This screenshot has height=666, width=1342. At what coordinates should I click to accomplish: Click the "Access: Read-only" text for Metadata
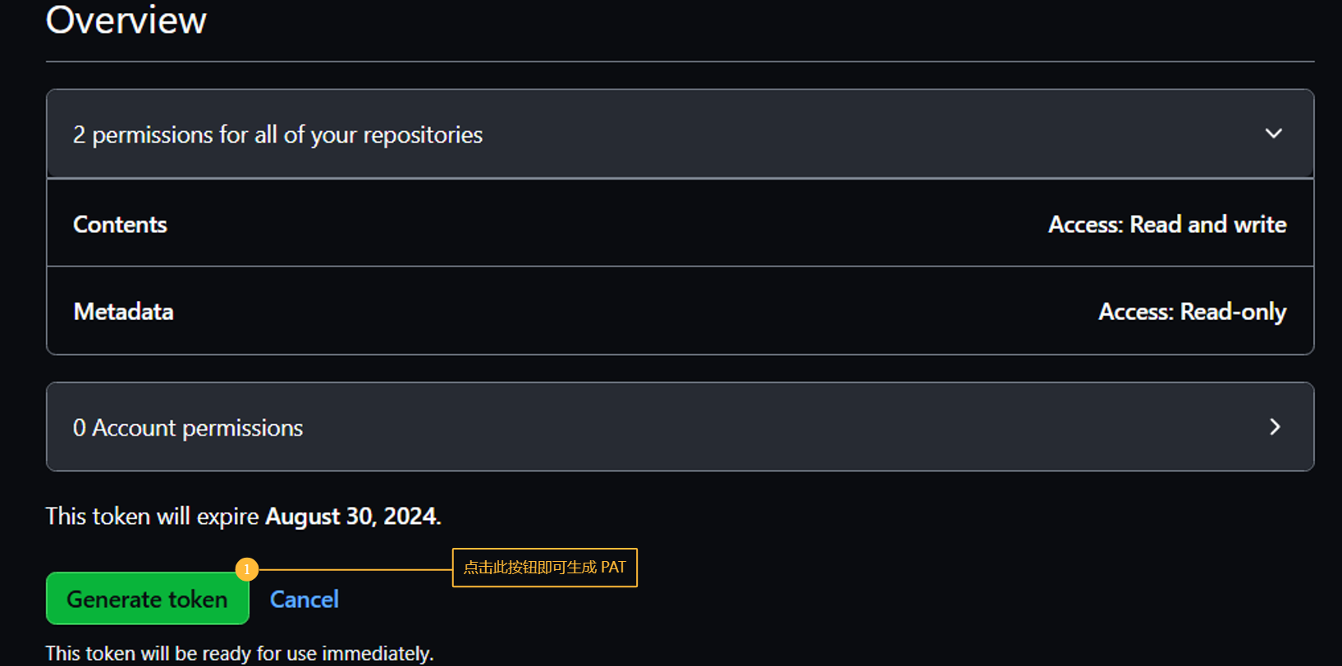click(x=1192, y=312)
